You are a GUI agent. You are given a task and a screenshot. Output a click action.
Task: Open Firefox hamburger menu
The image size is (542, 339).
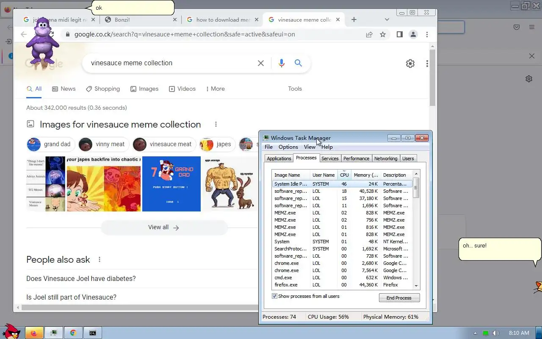pos(532,27)
